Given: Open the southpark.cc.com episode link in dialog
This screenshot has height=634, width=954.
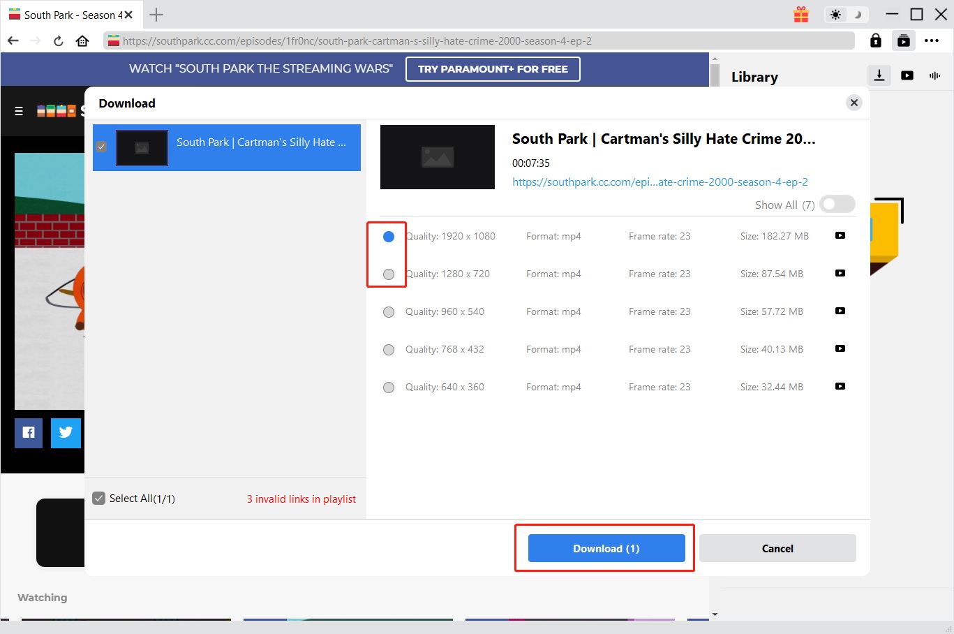Looking at the screenshot, I should [x=660, y=182].
